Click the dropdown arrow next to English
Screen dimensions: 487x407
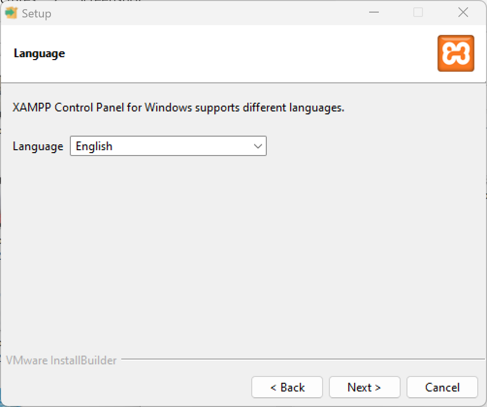[258, 146]
